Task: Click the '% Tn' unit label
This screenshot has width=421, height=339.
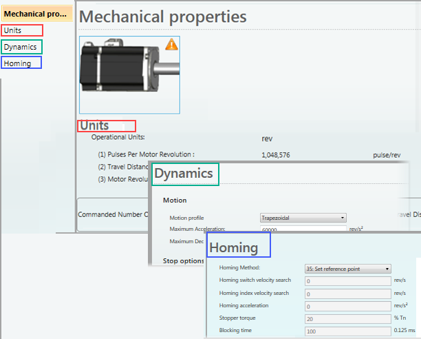Action: [400, 318]
